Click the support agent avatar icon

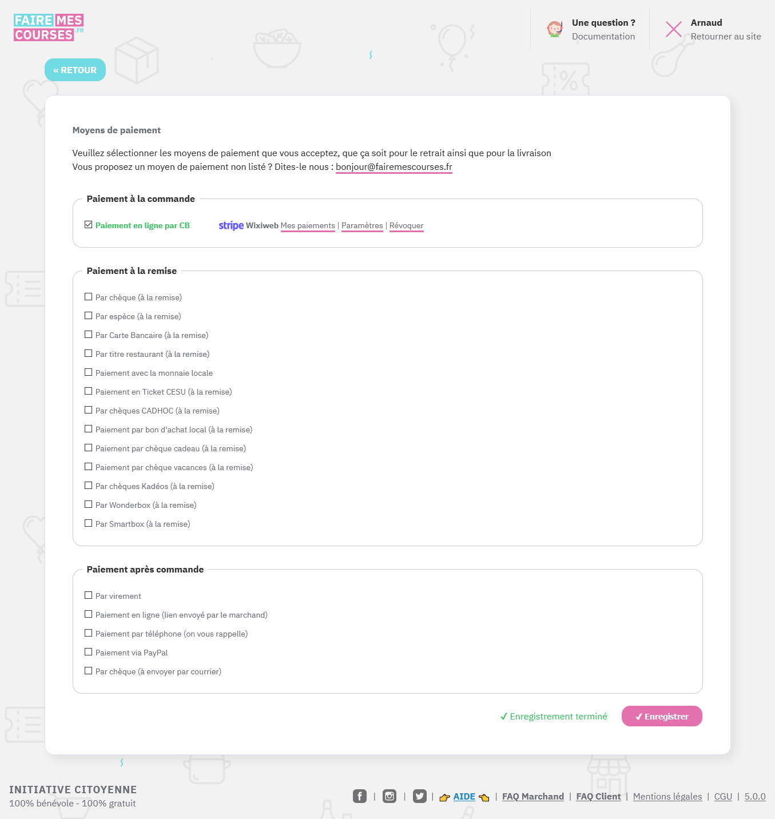pyautogui.click(x=554, y=29)
